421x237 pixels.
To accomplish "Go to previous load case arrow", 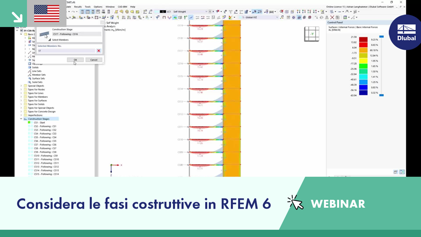I will (x=210, y=12).
